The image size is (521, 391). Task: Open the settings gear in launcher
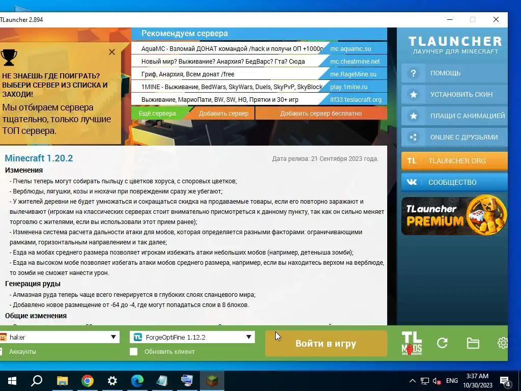tap(502, 343)
